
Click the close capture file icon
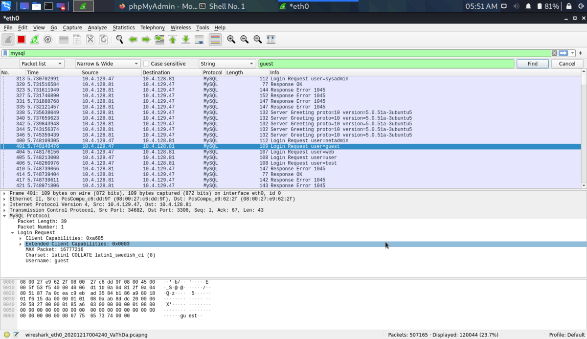click(x=90, y=40)
